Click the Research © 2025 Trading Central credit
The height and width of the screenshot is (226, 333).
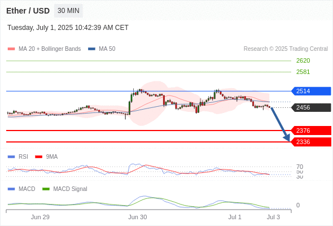click(x=286, y=49)
